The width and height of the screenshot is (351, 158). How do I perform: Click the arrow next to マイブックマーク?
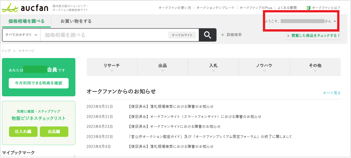[74, 156]
